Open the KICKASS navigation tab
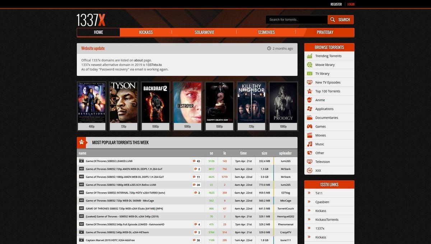 146,32
